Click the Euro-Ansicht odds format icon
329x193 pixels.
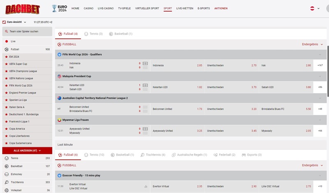point(4,22)
